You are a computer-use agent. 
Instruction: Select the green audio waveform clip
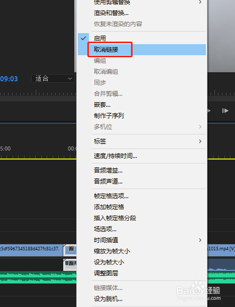(x=38, y=277)
